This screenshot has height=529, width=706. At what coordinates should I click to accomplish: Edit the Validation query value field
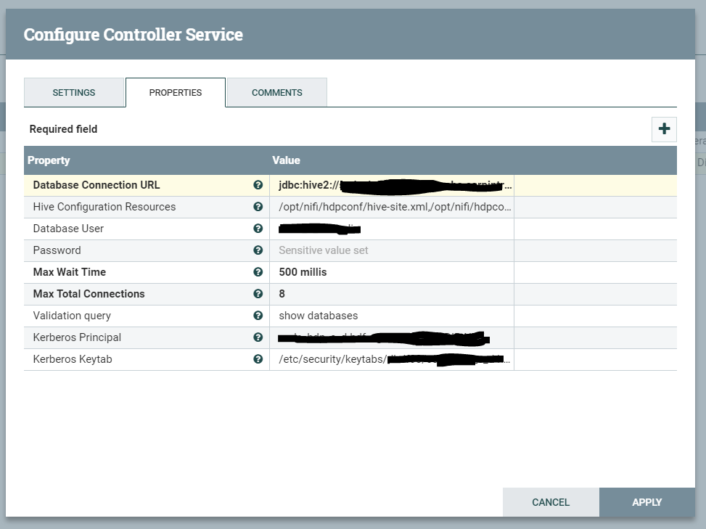click(392, 316)
